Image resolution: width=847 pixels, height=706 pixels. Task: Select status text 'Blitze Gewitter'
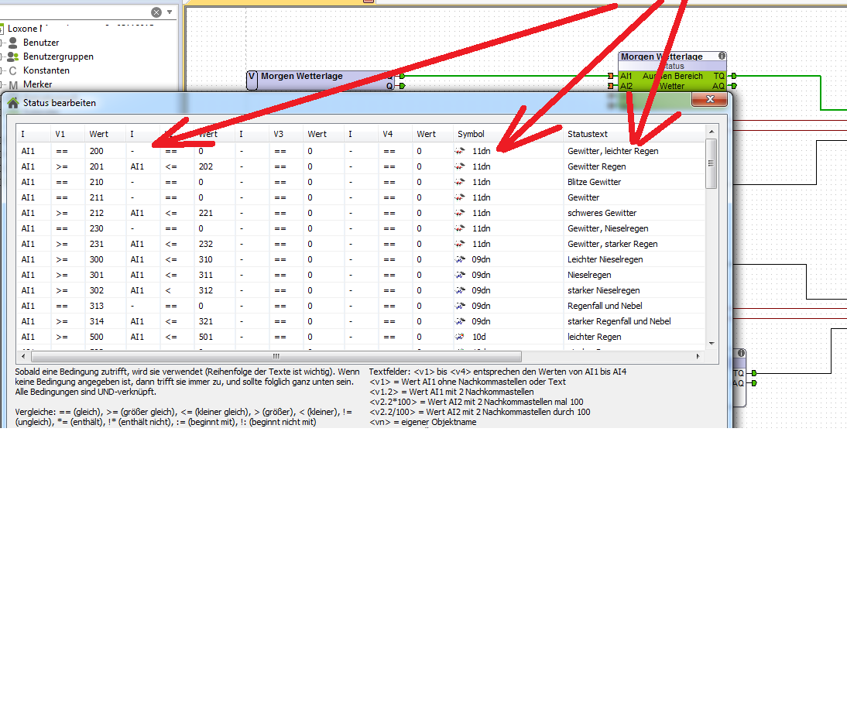click(x=594, y=182)
